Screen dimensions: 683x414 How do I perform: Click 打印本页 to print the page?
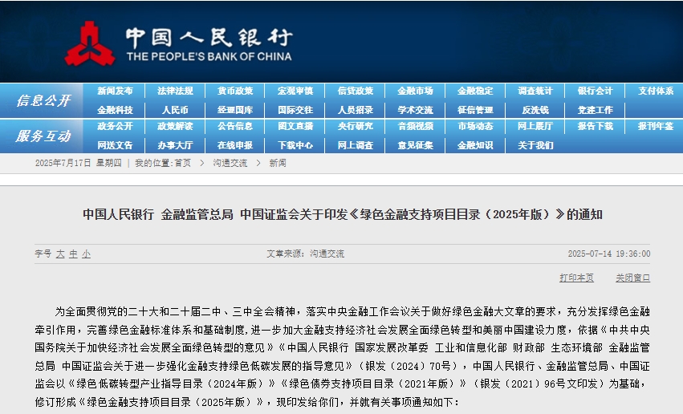(576, 278)
